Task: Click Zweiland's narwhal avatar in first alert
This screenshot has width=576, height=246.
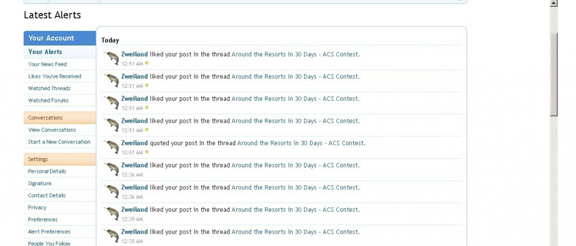Action: tap(111, 58)
